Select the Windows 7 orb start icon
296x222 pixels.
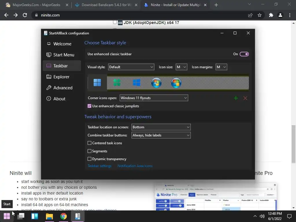pos(156,83)
